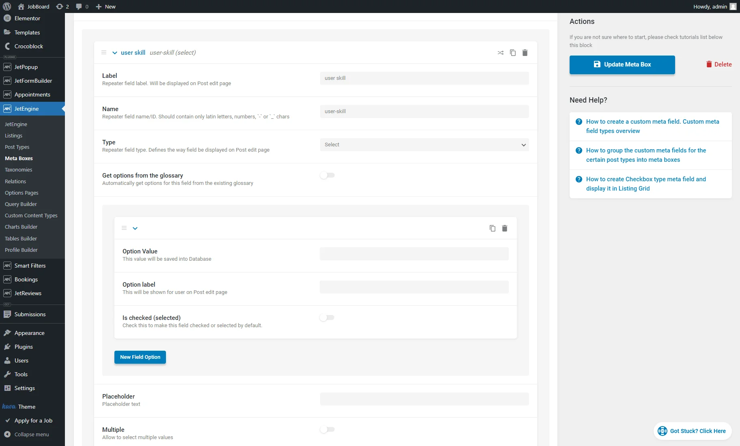
Task: Open Apply for a Job menu
Action: tap(33, 420)
